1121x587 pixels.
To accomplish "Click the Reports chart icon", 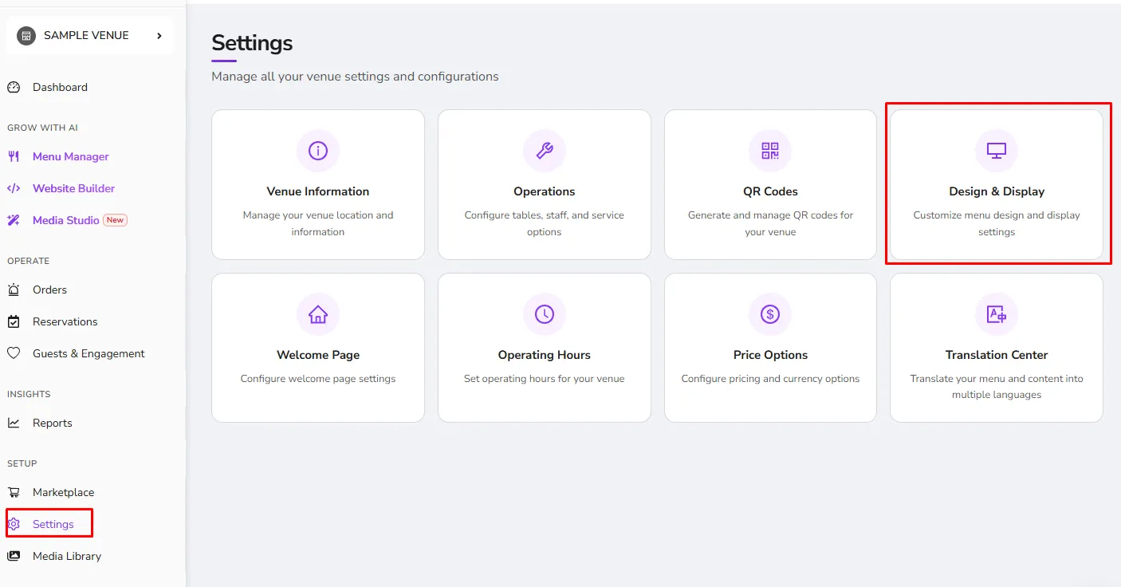I will pyautogui.click(x=14, y=423).
